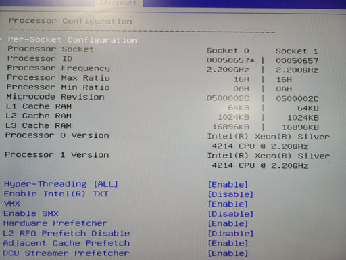Click Socket 1 L3 cache 16896KB
The image size is (346, 260).
301,127
